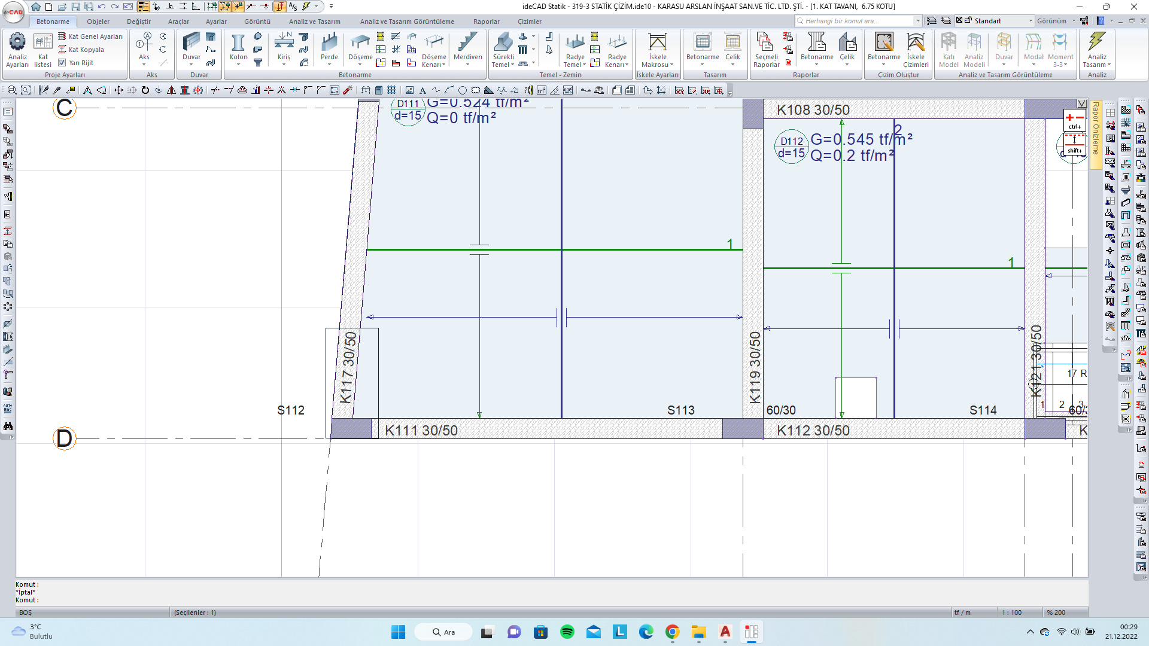This screenshot has width=1149, height=646.
Task: Click the % 200 zoom value in status bar
Action: [x=1056, y=613]
